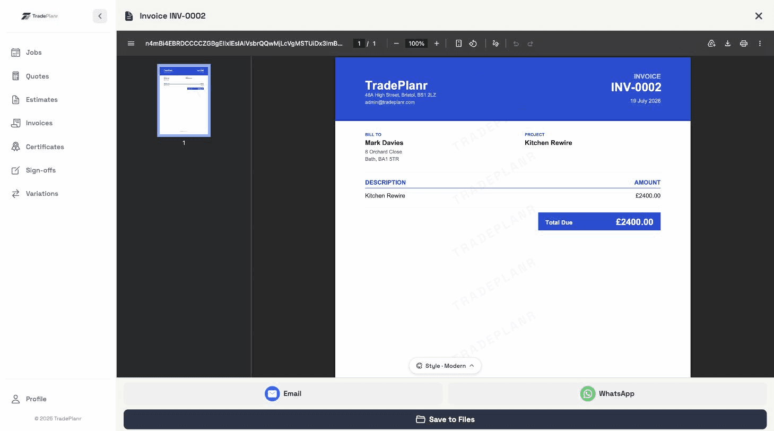Viewport: 774px width, 431px height.
Task: Click the Quotes calculator icon
Action: click(x=16, y=76)
